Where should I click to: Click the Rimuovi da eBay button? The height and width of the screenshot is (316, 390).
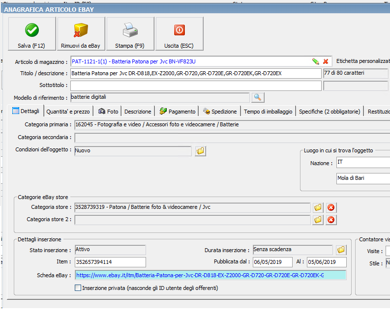(81, 34)
